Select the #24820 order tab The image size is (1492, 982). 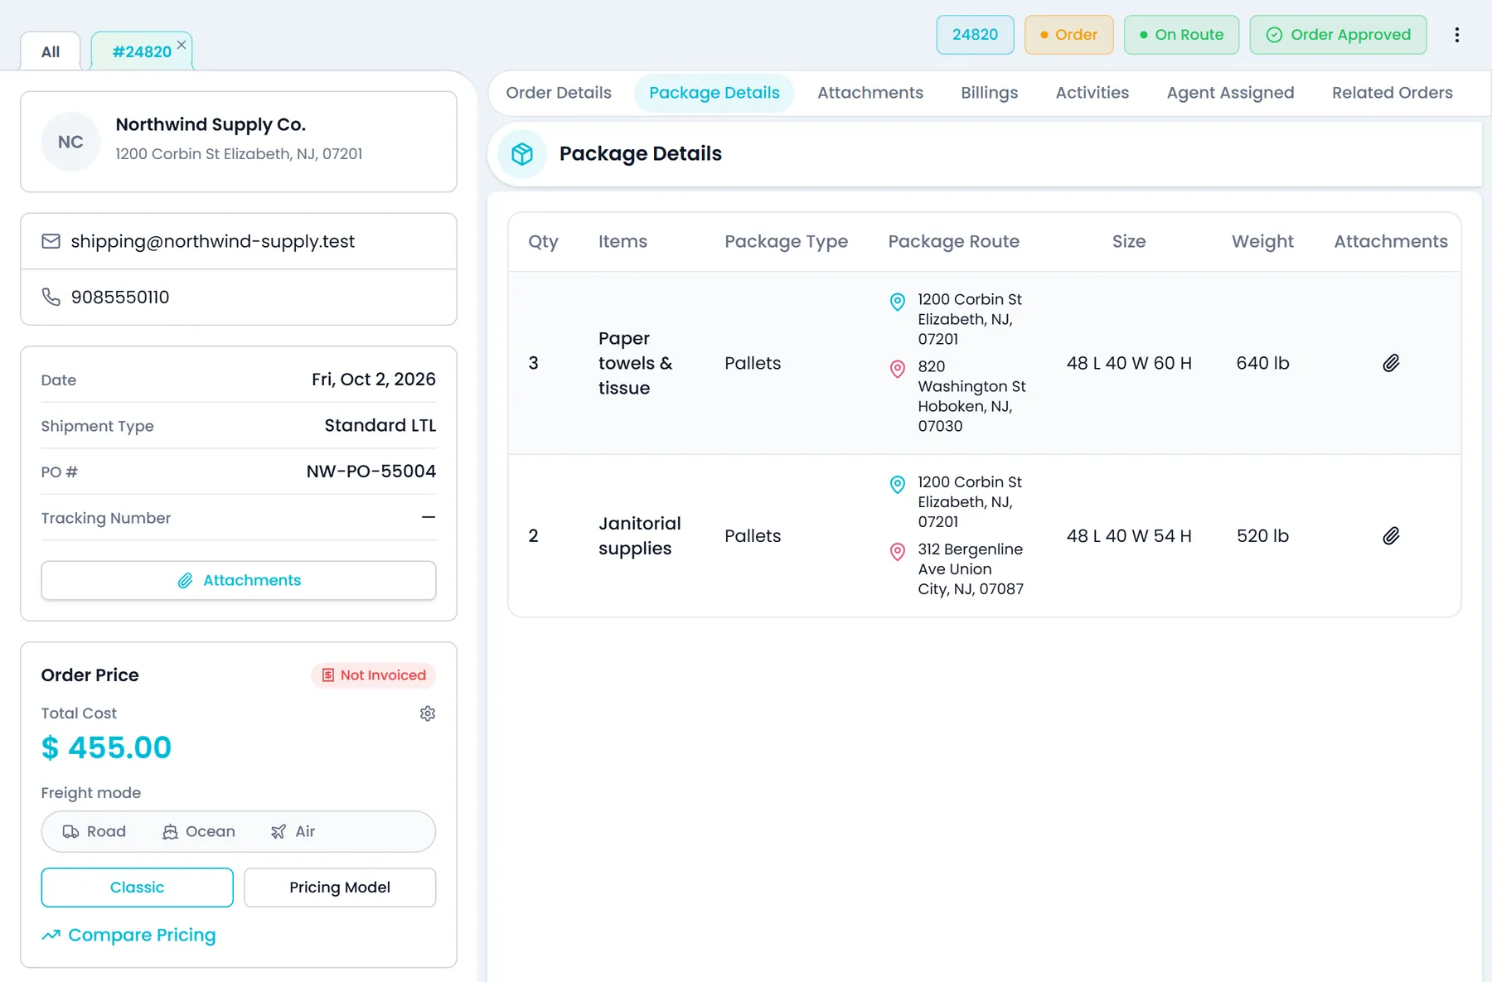(142, 51)
